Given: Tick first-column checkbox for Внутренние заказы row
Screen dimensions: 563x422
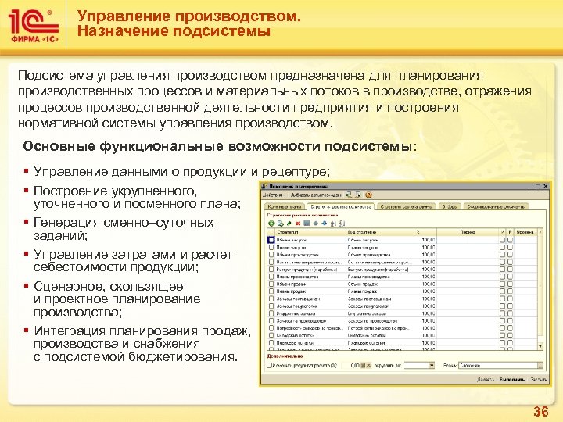Looking at the screenshot, I should point(271,313).
